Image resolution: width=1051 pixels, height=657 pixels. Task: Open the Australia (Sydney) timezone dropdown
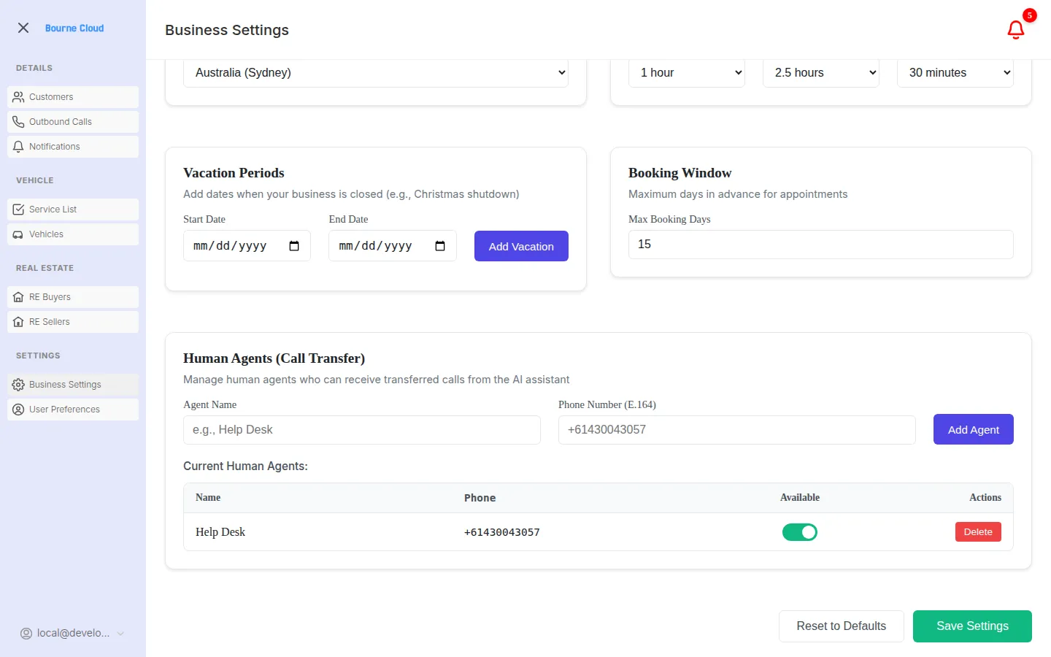click(x=376, y=73)
